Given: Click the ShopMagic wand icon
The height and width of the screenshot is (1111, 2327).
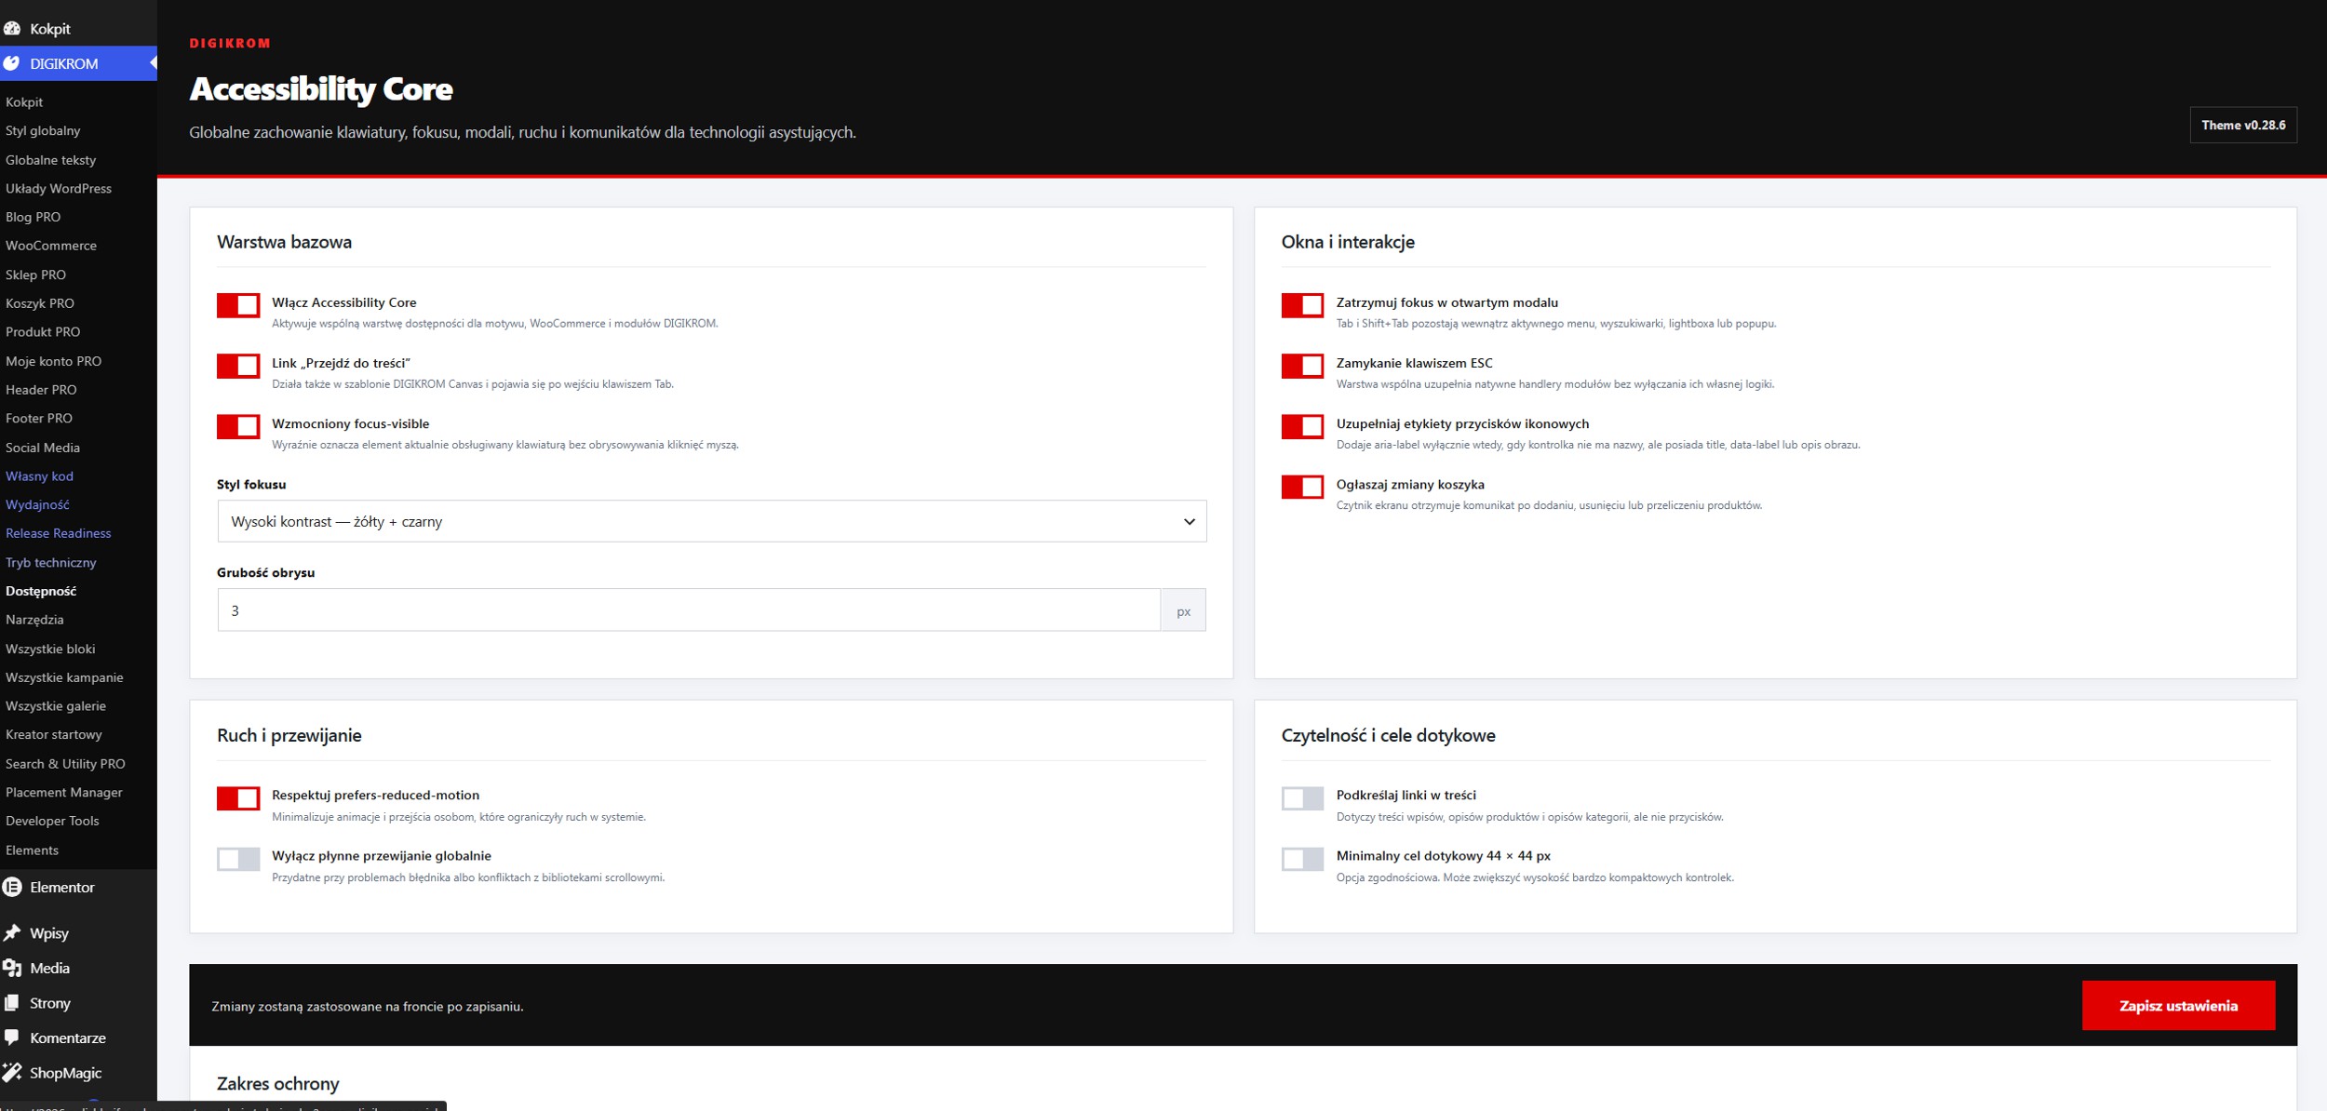Looking at the screenshot, I should pyautogui.click(x=12, y=1073).
